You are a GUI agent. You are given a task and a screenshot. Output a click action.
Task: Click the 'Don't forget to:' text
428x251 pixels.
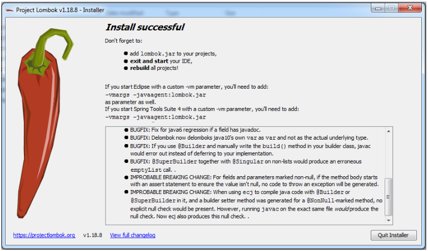[123, 41]
